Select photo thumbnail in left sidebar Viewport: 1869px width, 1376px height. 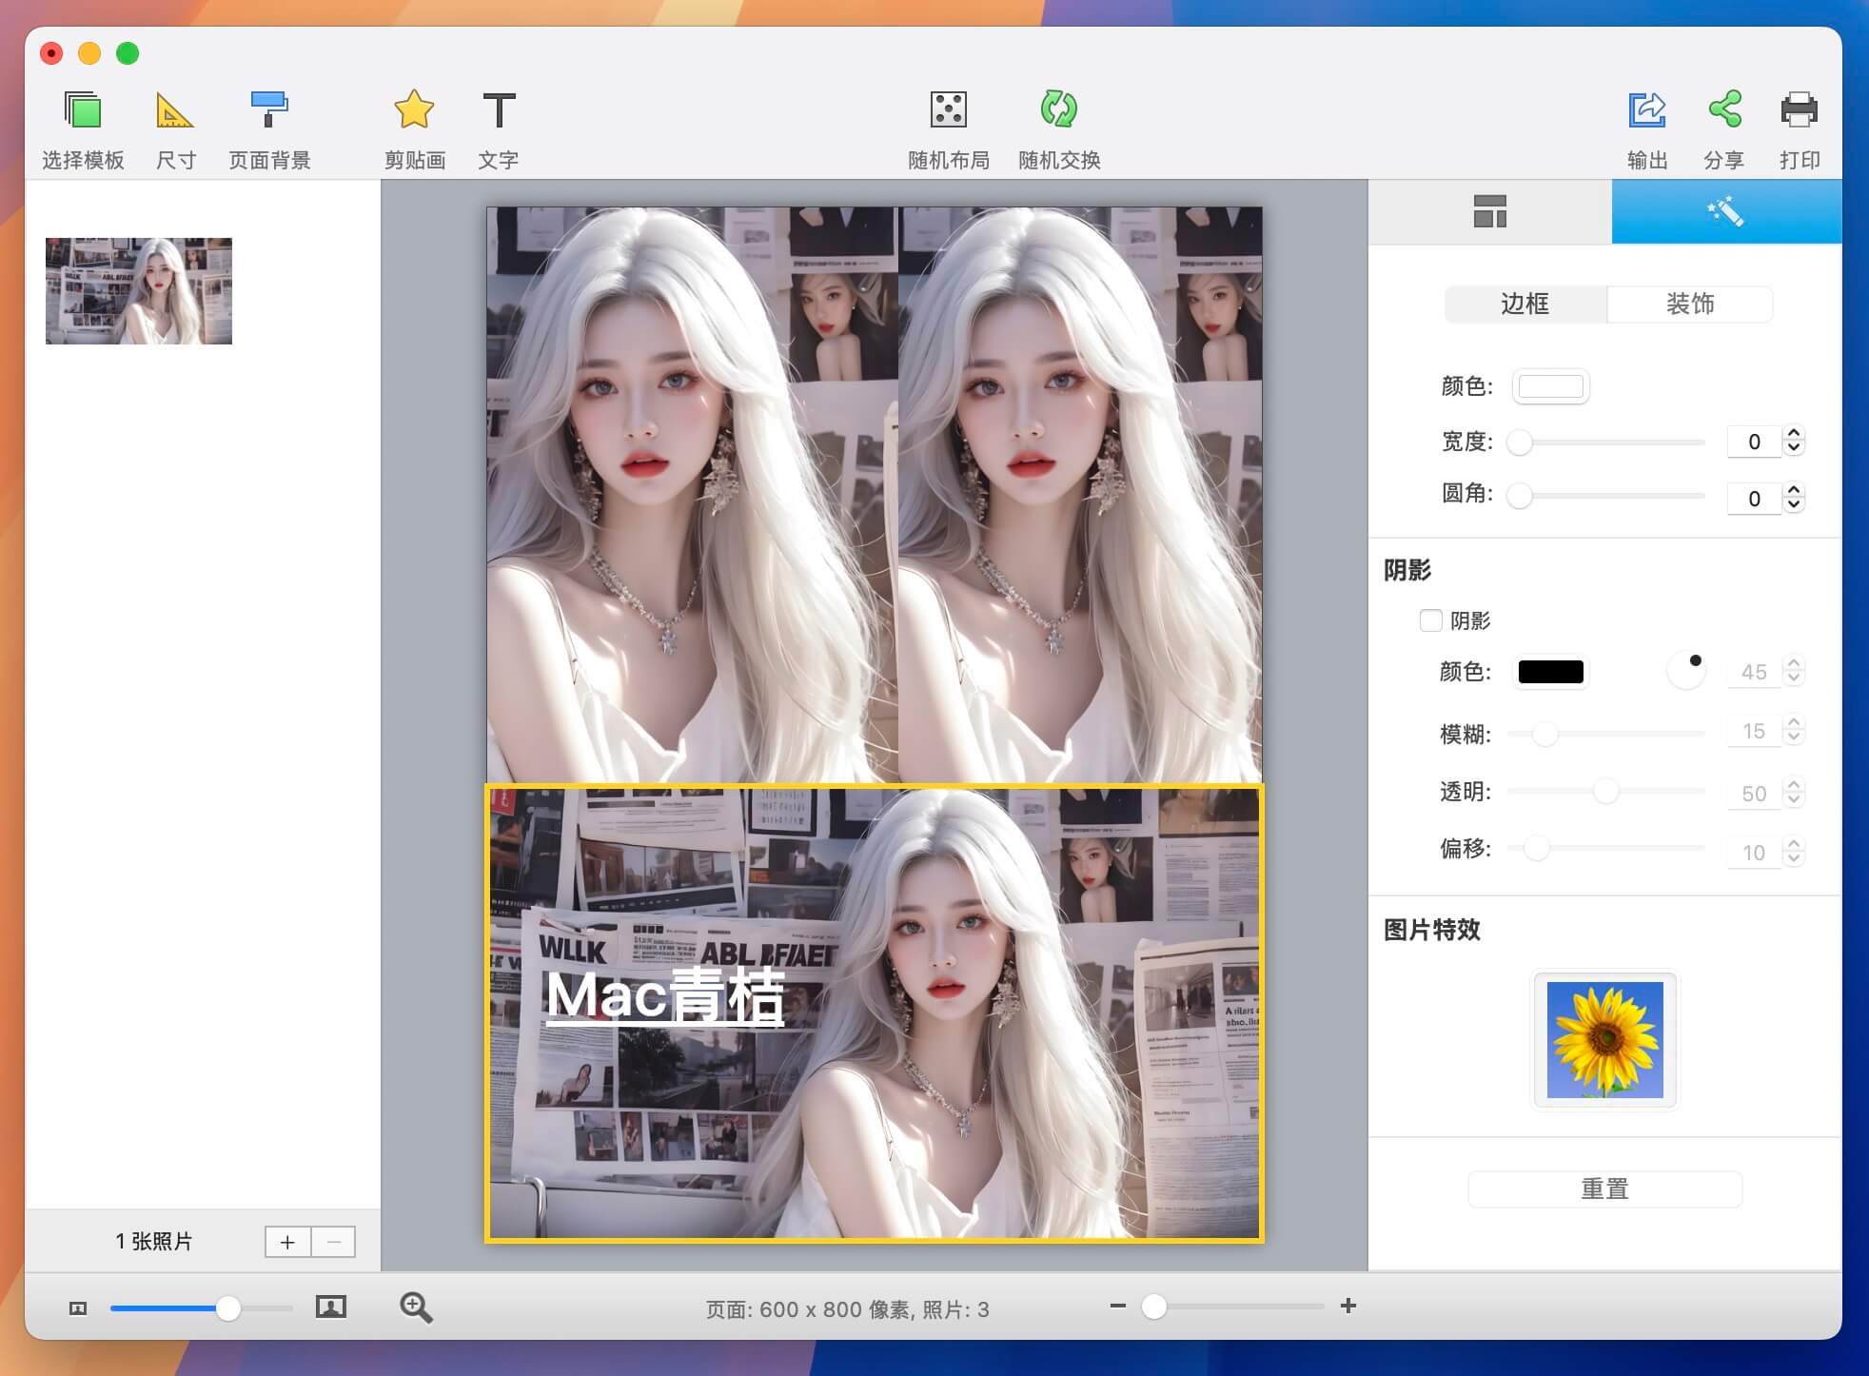click(x=139, y=291)
